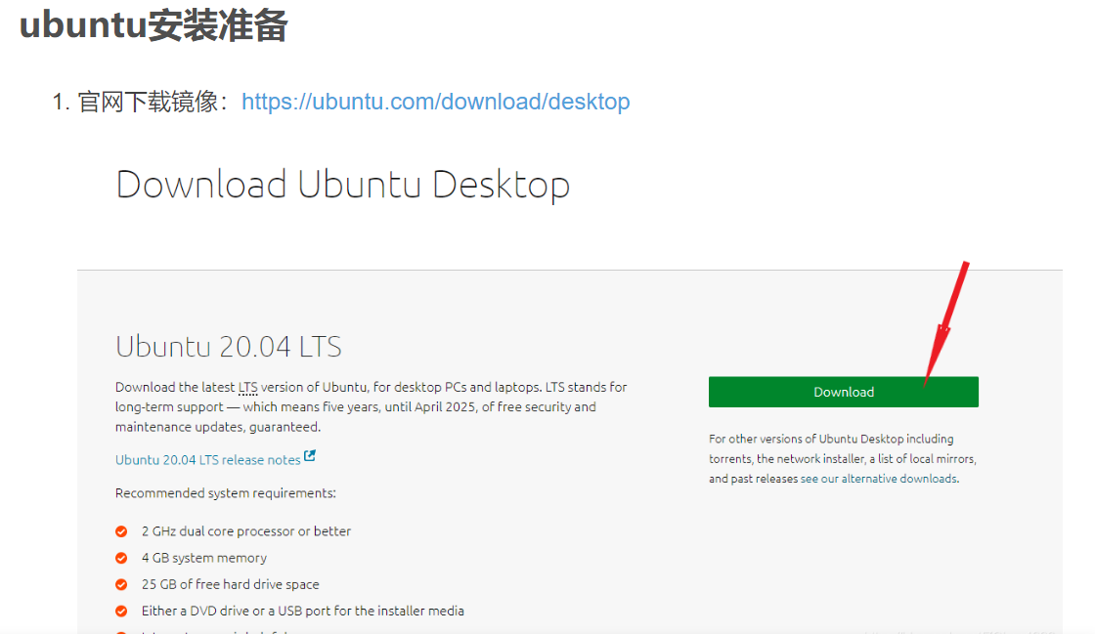Viewport: 1095px width, 634px height.
Task: Click the "Ubuntu 20.04 LTS" section heading
Action: tap(229, 346)
